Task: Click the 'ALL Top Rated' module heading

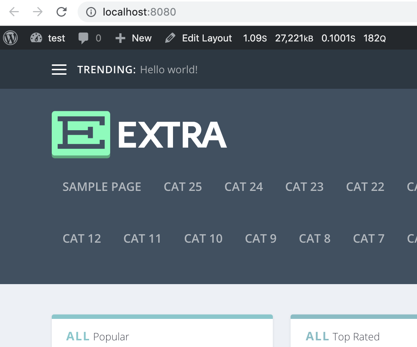Action: [343, 337]
